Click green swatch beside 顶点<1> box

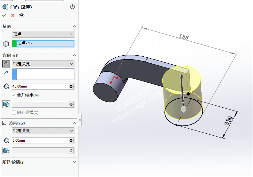pyautogui.click(x=14, y=44)
